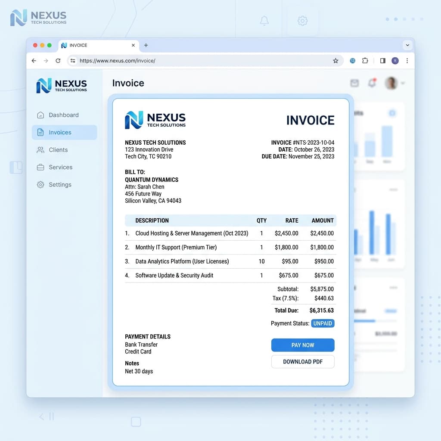Open the browser extensions puzzle icon
Viewport: 441px width, 441px height.
click(365, 60)
